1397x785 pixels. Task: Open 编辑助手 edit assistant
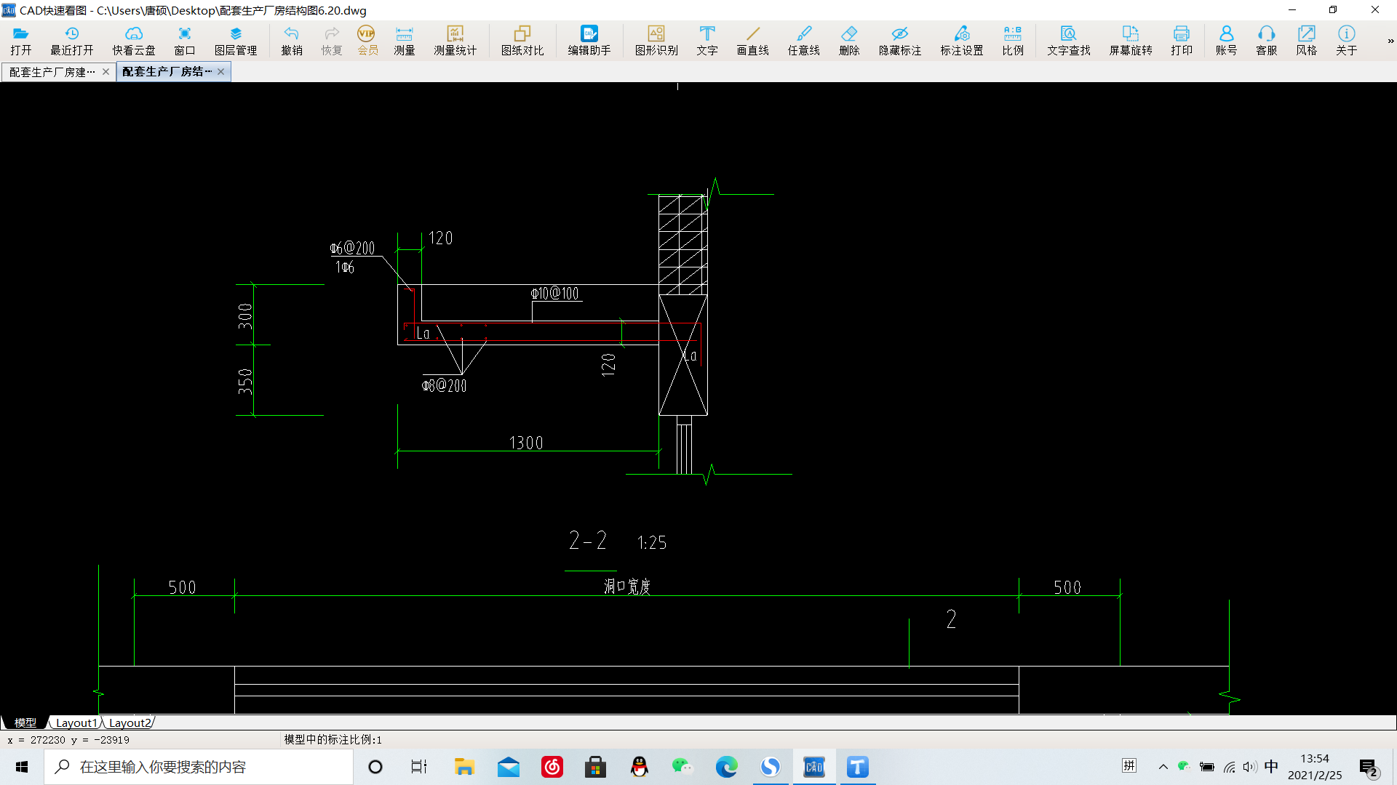coord(589,41)
